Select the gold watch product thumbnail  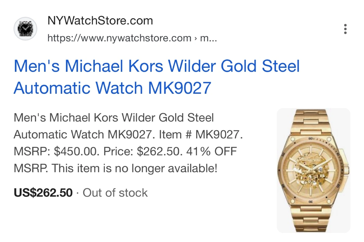pyautogui.click(x=313, y=170)
